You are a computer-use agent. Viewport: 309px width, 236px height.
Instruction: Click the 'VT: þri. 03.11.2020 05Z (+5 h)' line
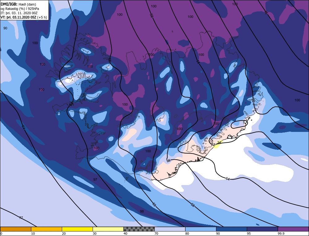(24, 17)
